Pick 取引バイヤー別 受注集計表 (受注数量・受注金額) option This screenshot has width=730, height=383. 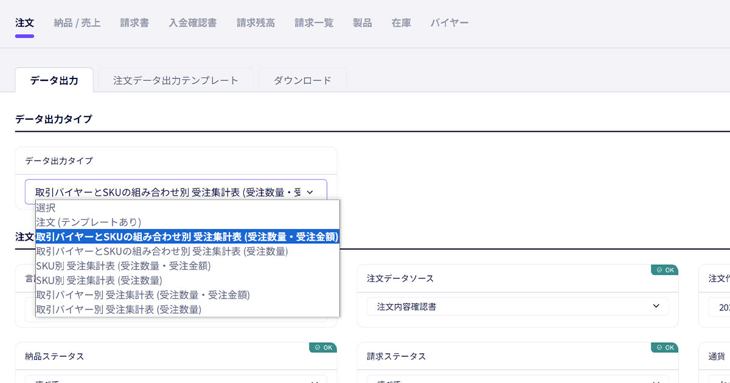(187, 295)
